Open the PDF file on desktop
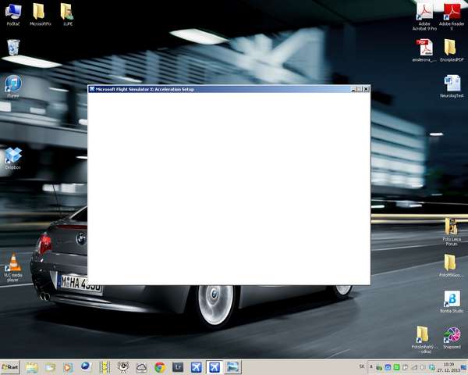 coord(424,50)
